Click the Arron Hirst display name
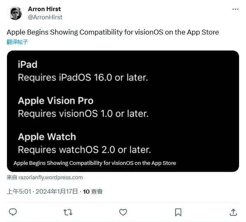246x222 pixels. click(x=44, y=9)
